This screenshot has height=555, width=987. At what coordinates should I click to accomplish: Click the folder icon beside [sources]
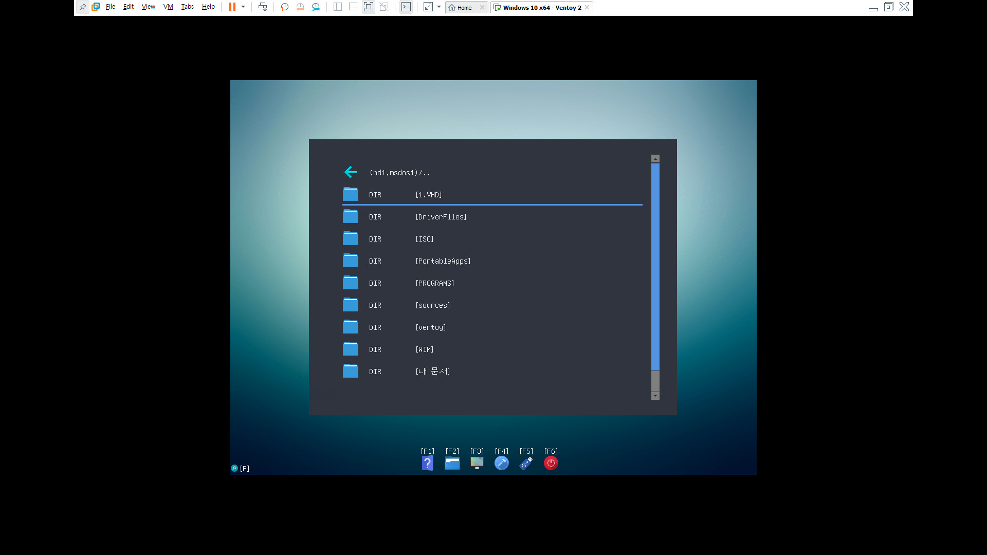(x=351, y=305)
